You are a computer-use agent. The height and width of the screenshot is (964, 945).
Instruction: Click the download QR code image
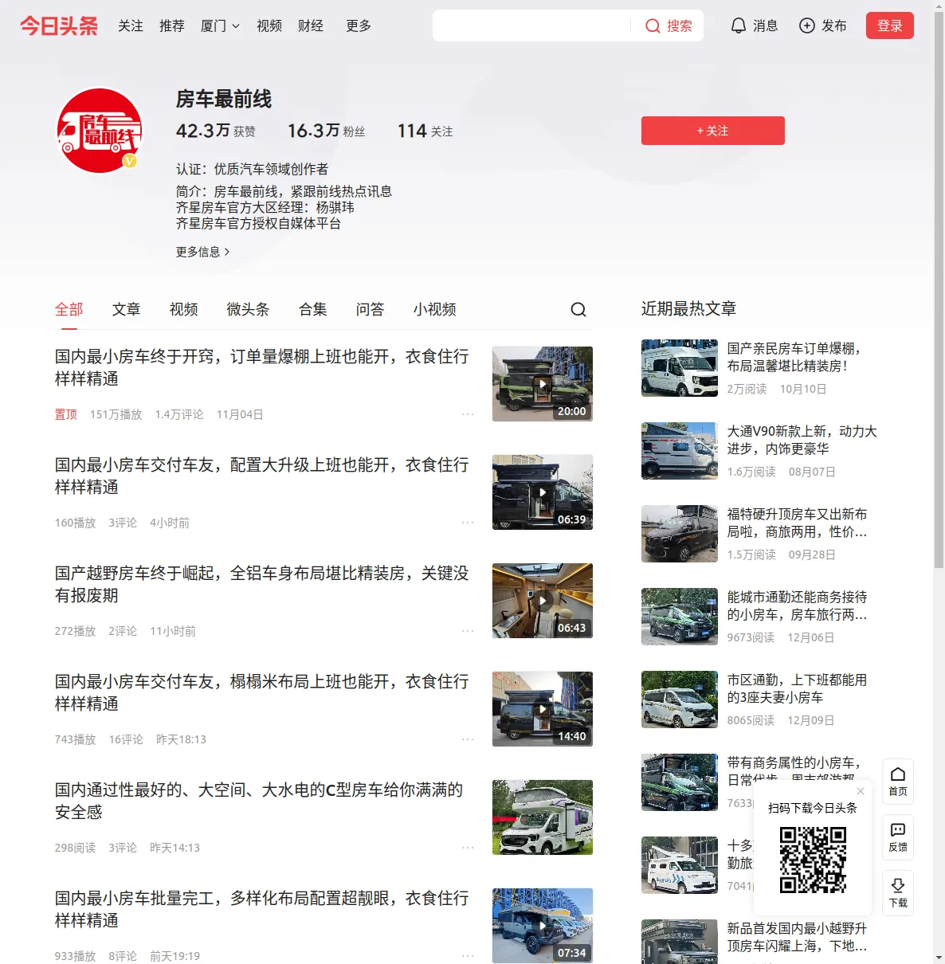(x=813, y=860)
